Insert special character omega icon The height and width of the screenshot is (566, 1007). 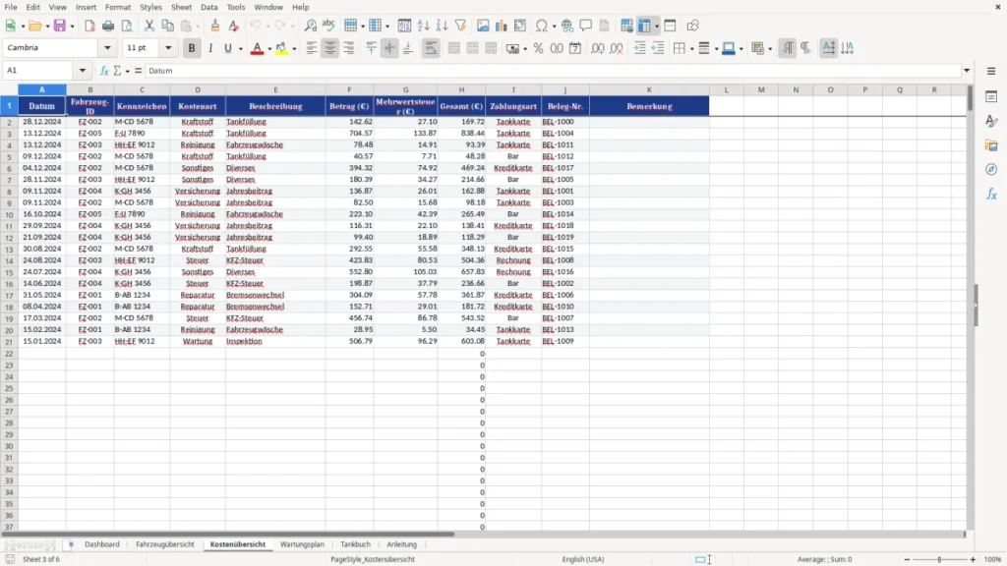tap(542, 26)
